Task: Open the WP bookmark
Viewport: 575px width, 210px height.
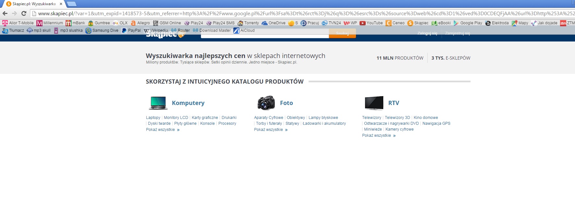Action: pos(350,23)
